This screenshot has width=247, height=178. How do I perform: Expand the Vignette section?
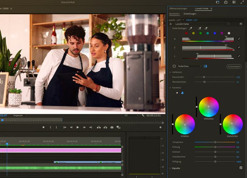pos(170,168)
